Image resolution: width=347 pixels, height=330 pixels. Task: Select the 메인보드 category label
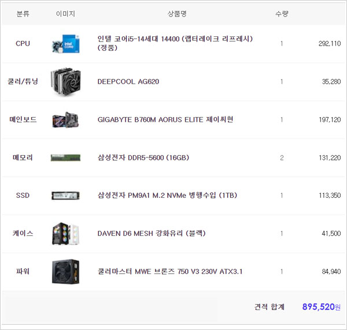[x=23, y=119]
